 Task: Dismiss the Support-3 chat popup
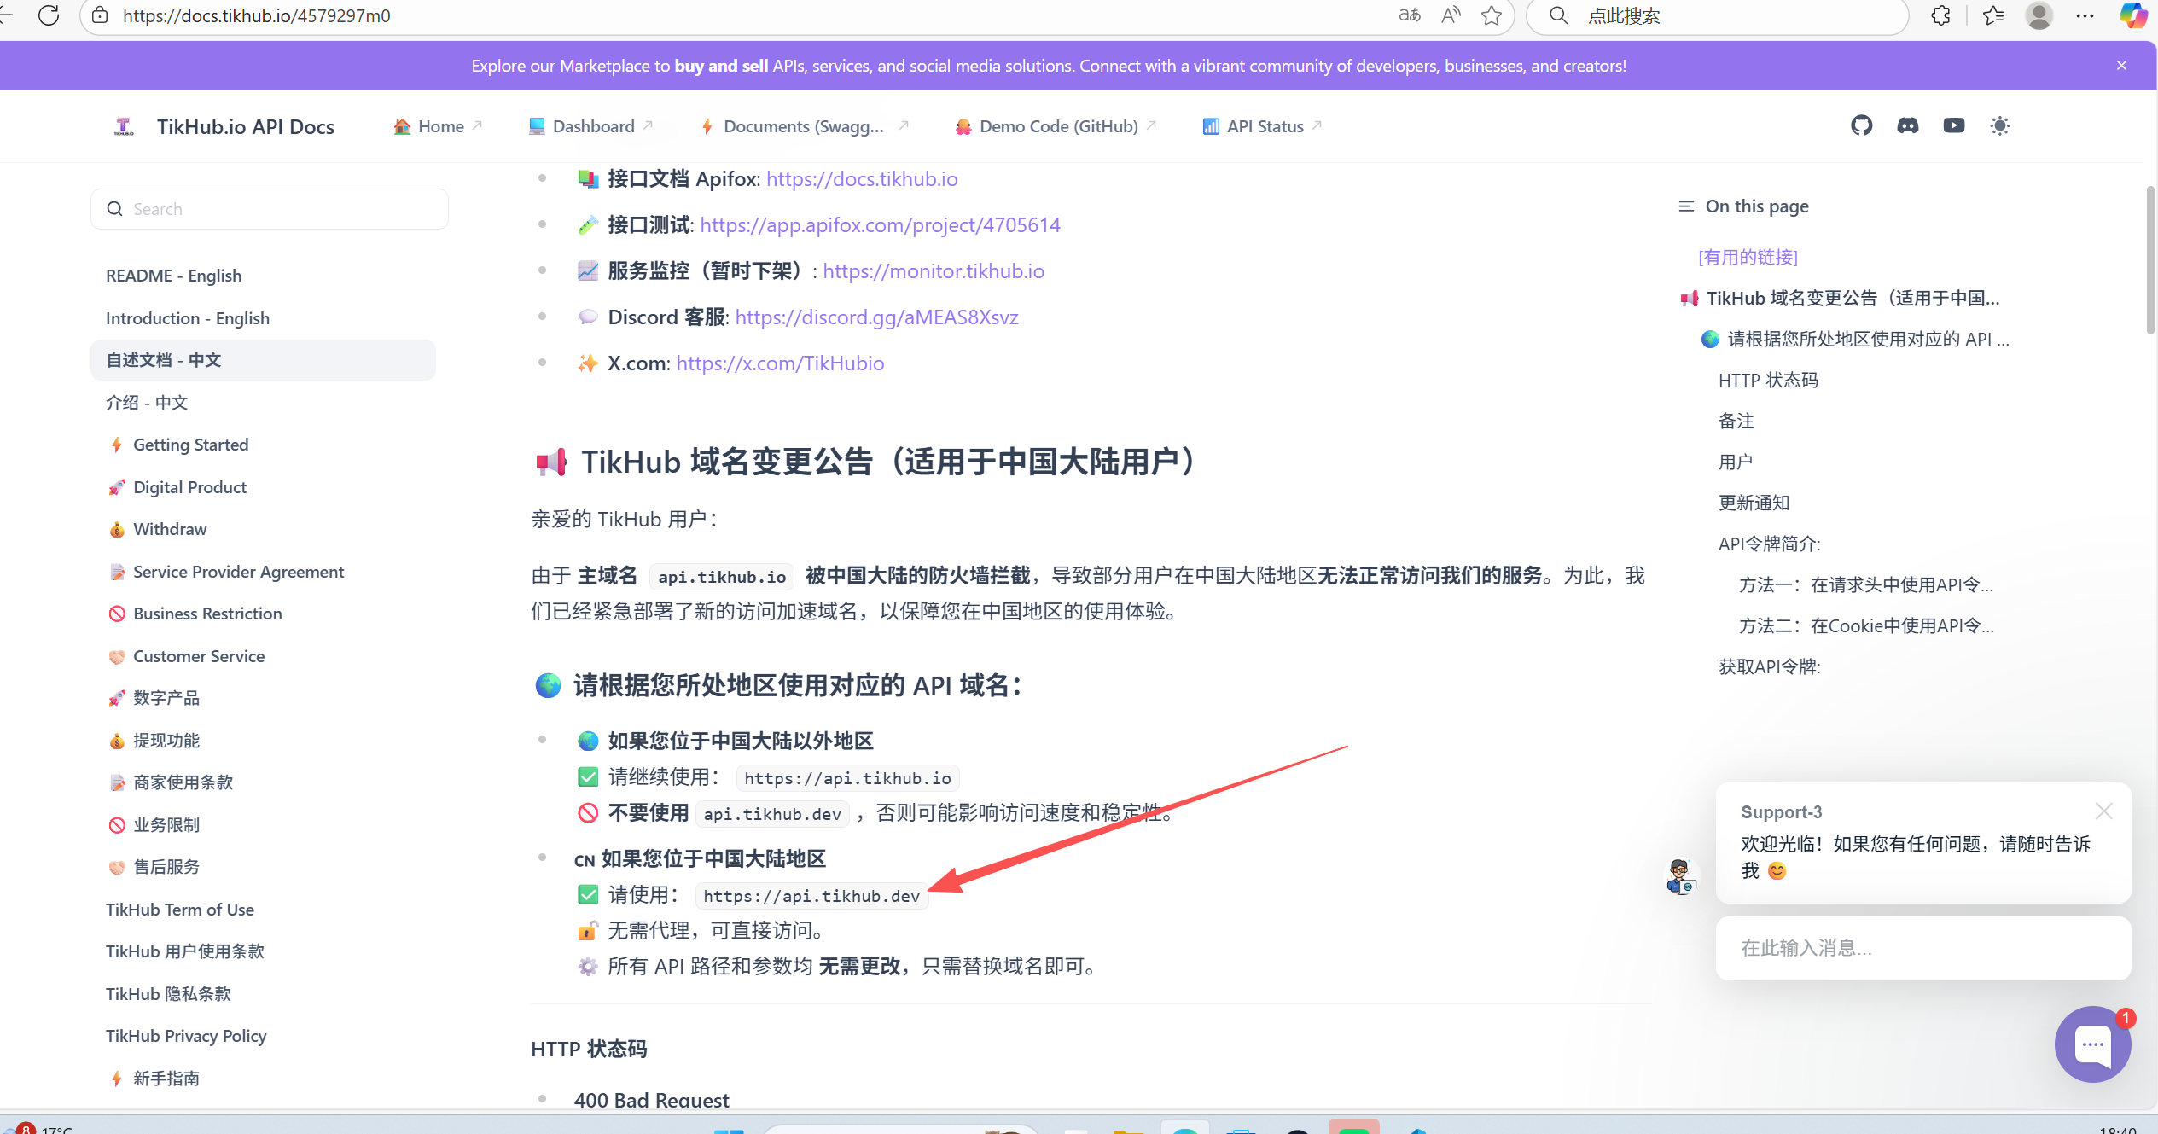[x=2103, y=811]
